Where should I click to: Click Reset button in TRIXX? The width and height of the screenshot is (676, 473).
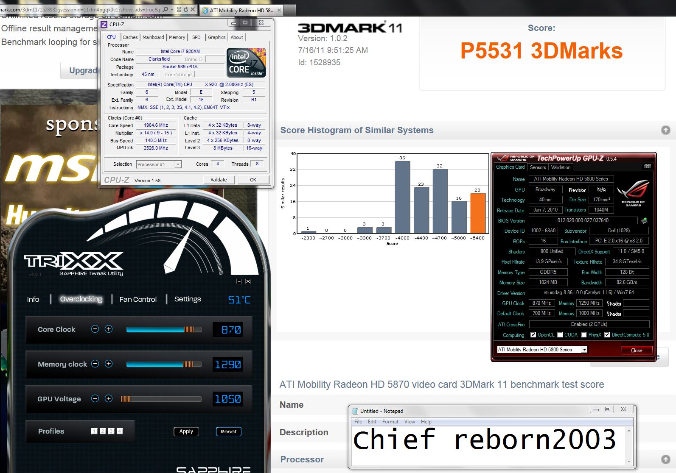228,431
